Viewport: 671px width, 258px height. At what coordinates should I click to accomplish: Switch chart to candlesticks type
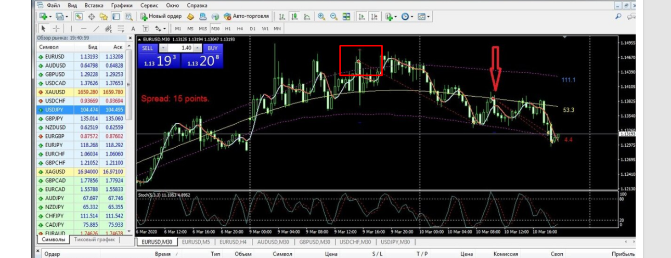[x=294, y=17]
